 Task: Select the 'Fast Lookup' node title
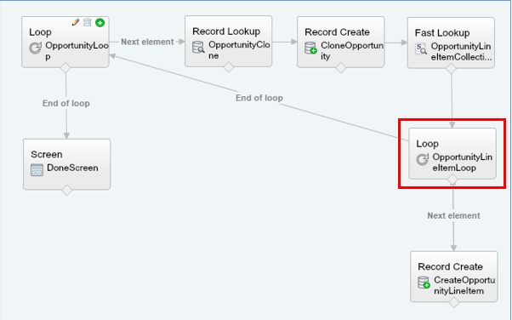pos(442,33)
